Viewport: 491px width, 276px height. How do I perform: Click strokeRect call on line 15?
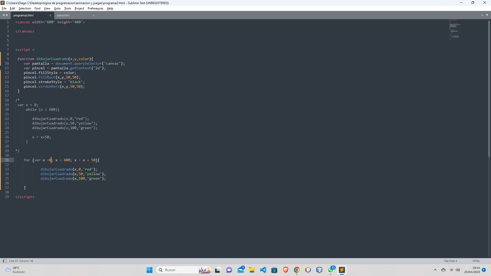pyautogui.click(x=49, y=86)
